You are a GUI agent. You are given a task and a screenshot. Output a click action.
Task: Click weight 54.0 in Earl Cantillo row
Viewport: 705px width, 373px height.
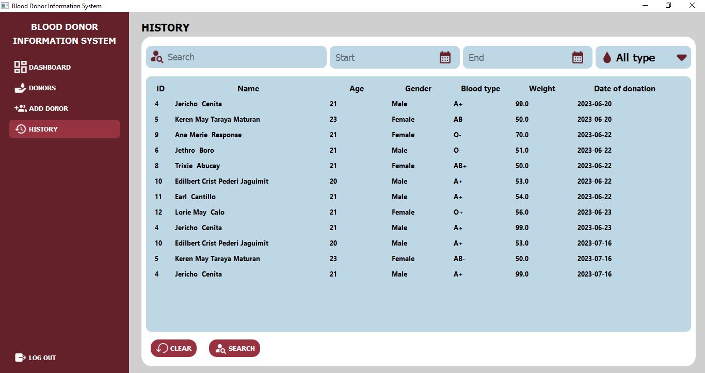(522, 197)
